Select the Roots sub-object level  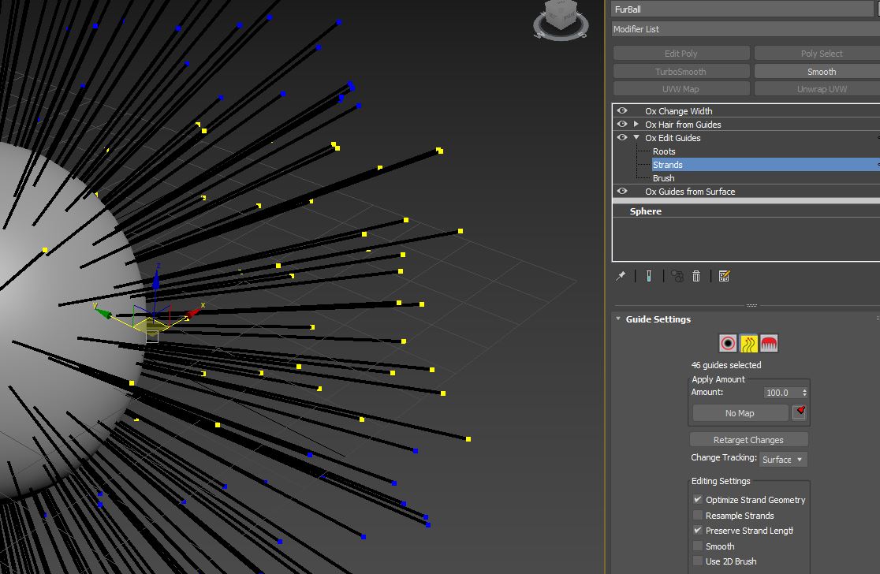tap(664, 151)
